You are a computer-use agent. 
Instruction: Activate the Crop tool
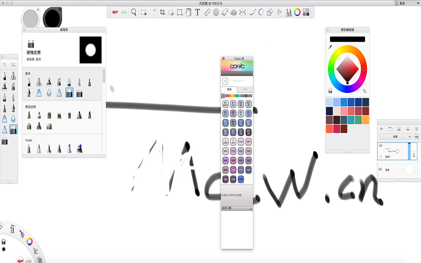(162, 12)
